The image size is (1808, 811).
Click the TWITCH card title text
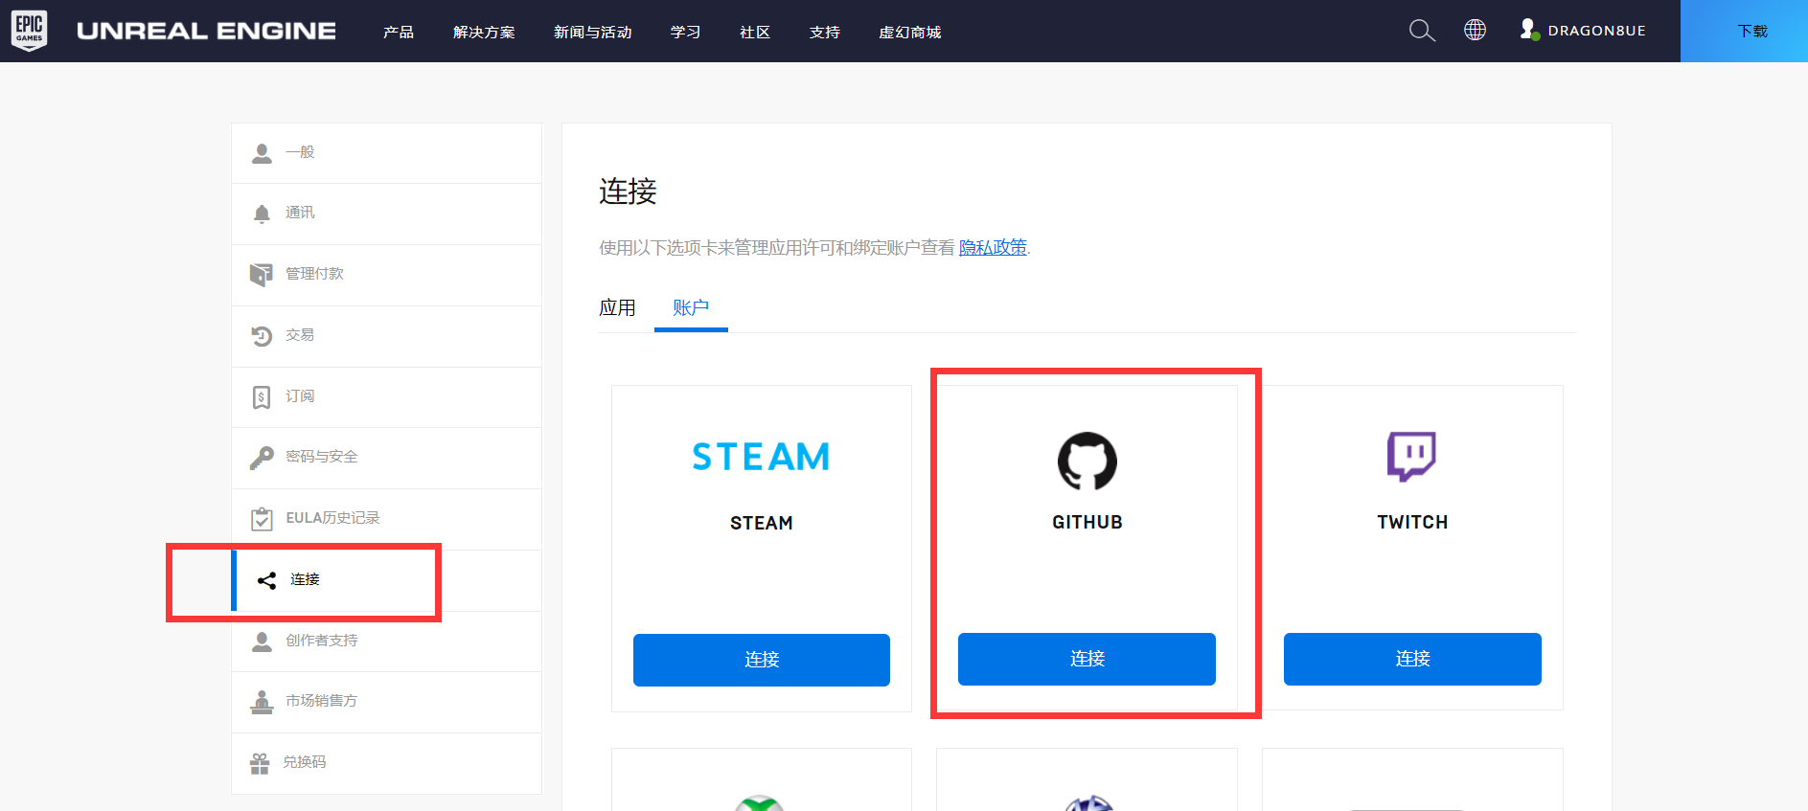(x=1412, y=522)
